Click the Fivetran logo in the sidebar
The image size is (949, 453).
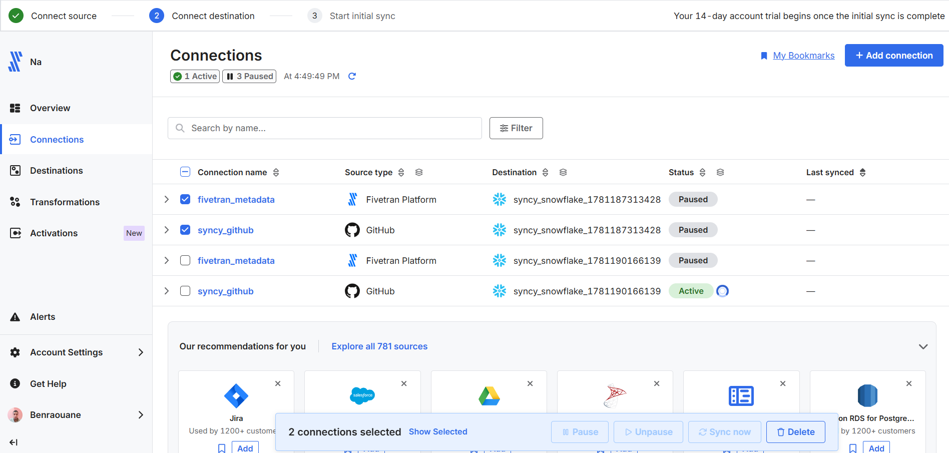tap(15, 62)
